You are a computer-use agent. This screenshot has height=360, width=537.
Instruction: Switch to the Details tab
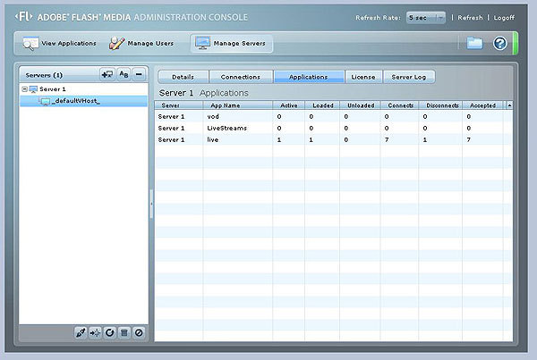coord(183,77)
